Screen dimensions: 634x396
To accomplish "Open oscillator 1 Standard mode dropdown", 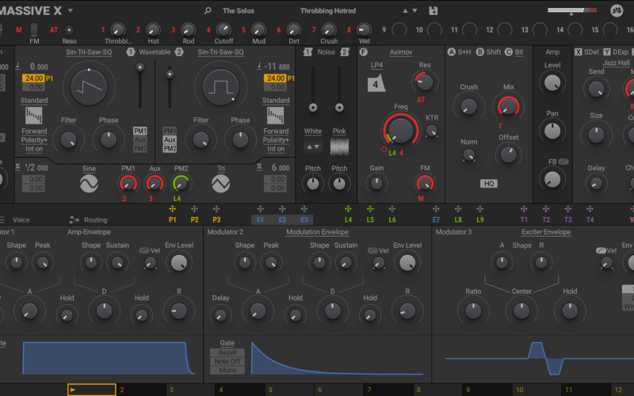I will (34, 101).
